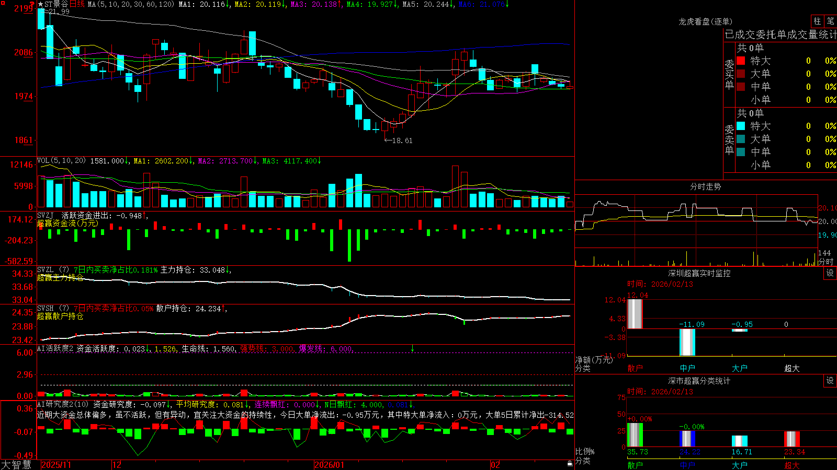
Task: Select the MA1: 20.116 value
Action: point(202,4)
